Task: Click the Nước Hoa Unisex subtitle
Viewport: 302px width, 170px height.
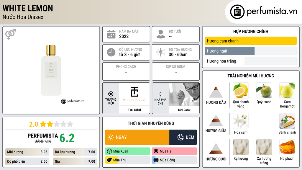Action: 23,17
